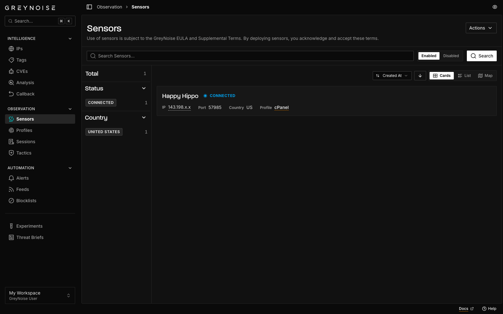Viewport: 503px width, 314px height.
Task: Click the Total count row
Action: [x=116, y=73]
